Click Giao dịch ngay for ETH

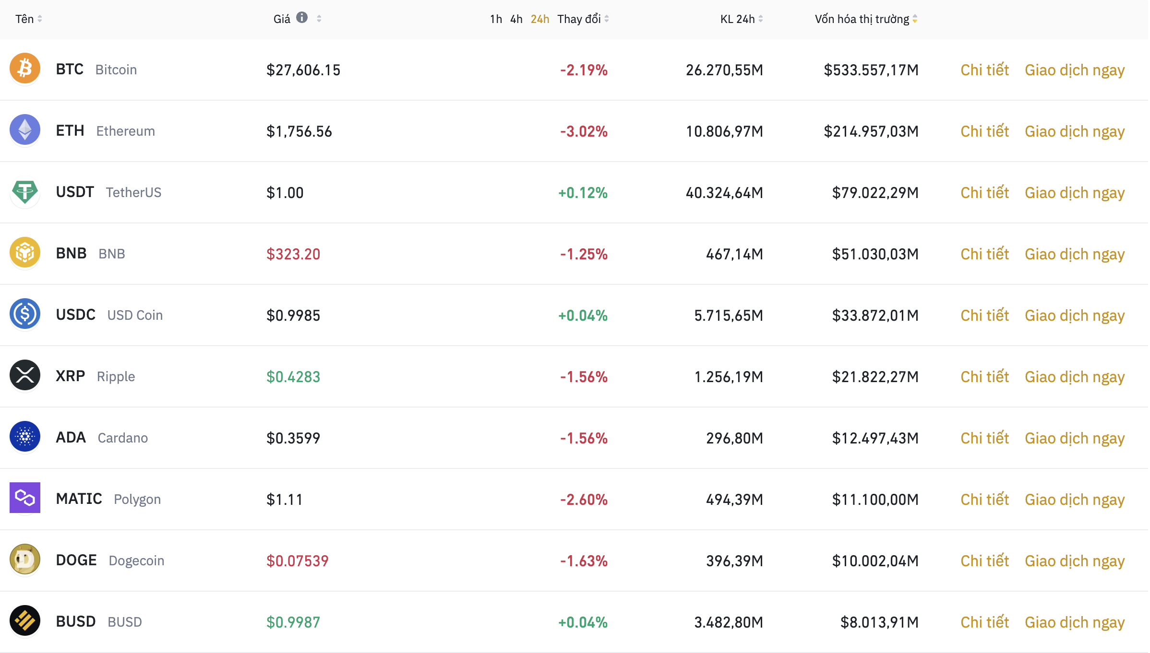[x=1075, y=132]
